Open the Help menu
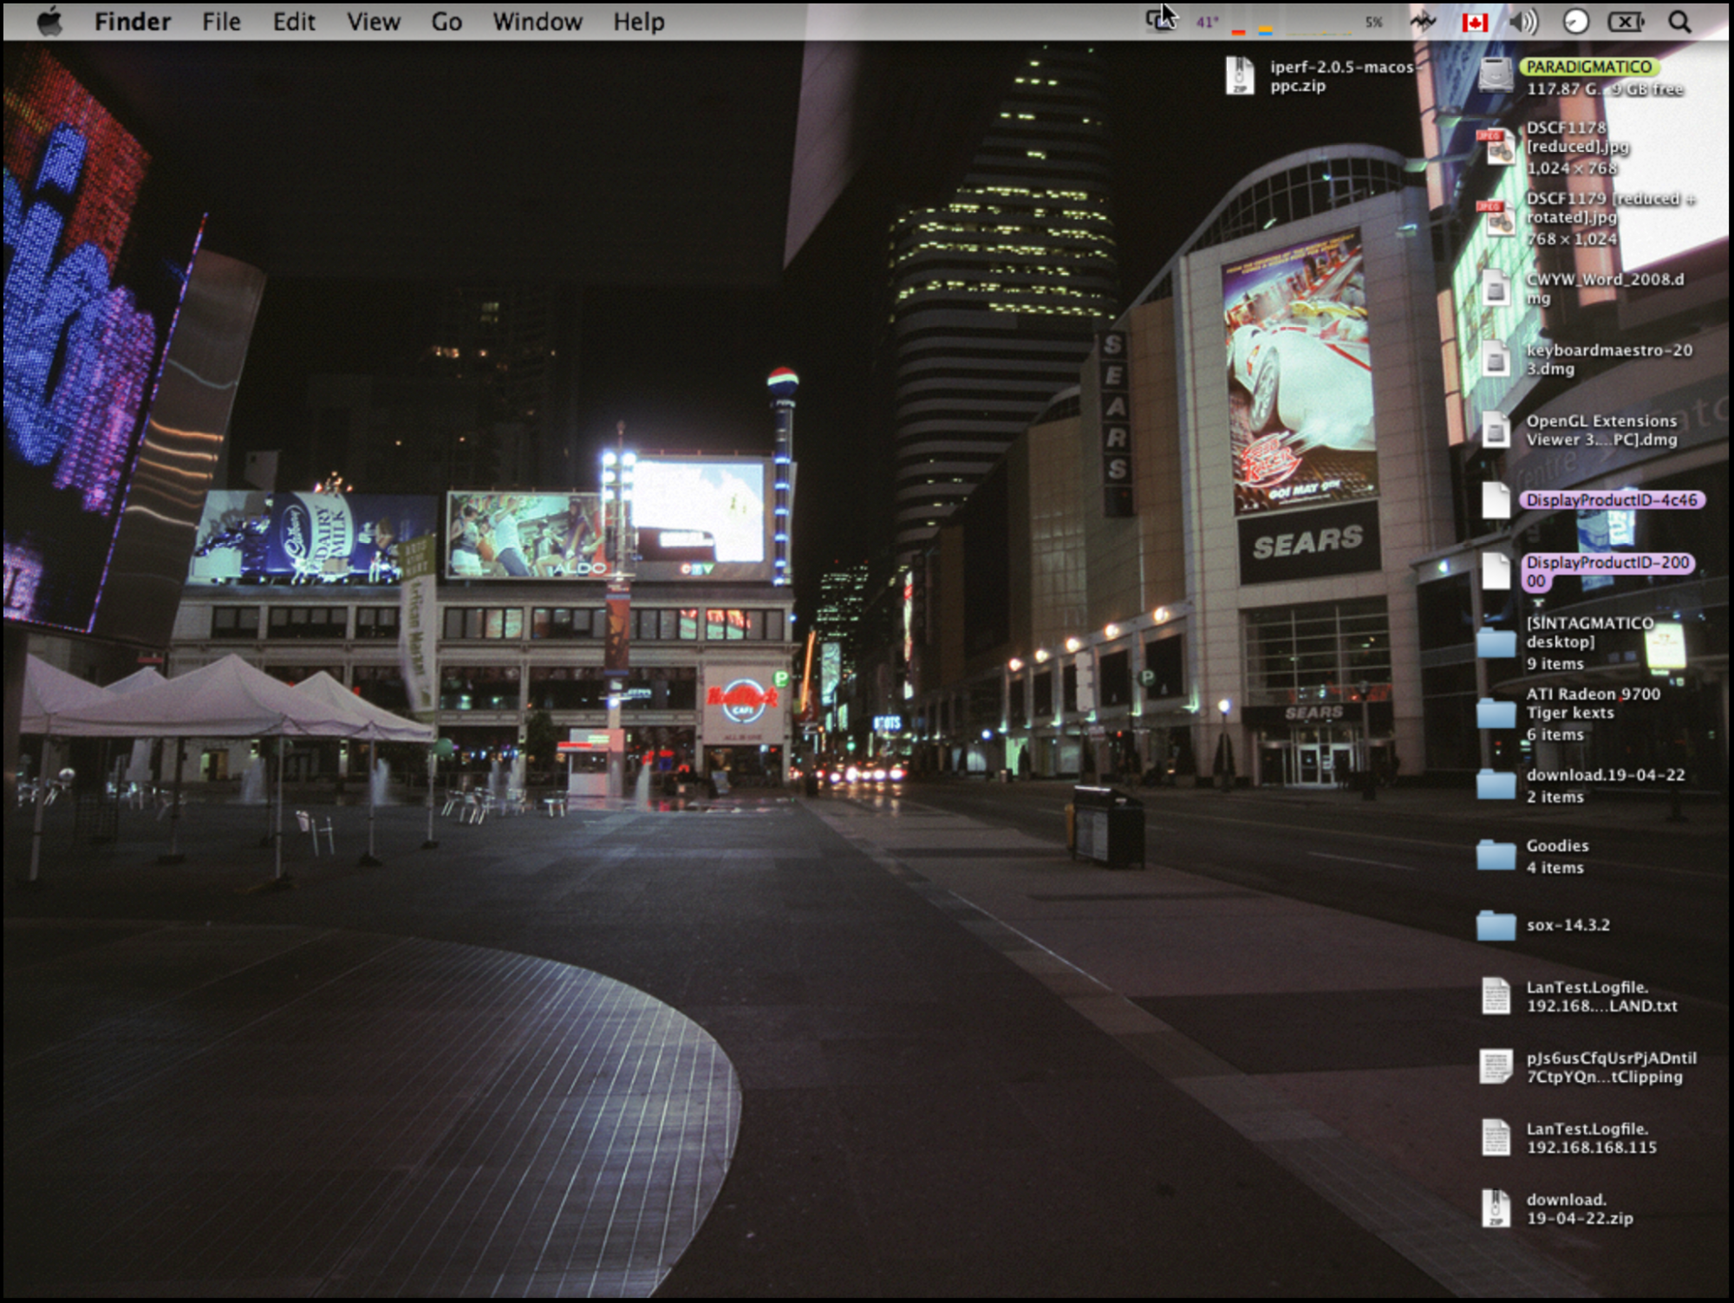The height and width of the screenshot is (1303, 1734). tap(639, 22)
